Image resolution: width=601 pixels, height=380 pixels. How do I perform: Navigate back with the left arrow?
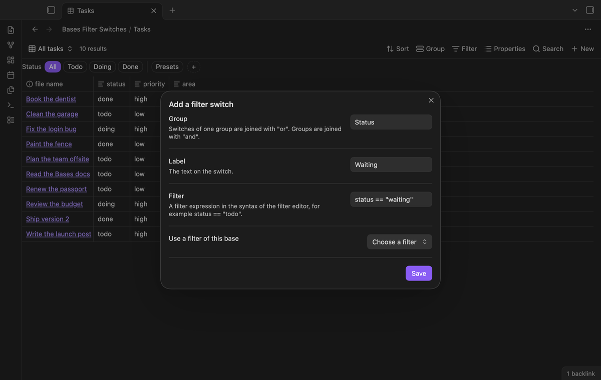point(35,29)
